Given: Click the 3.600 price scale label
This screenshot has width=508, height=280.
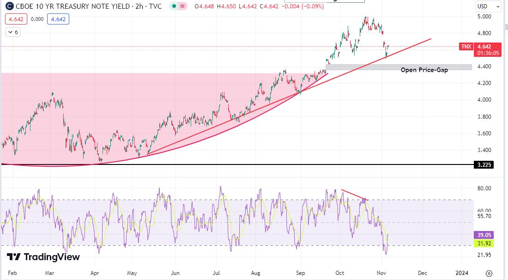Looking at the screenshot, I should (x=484, y=133).
